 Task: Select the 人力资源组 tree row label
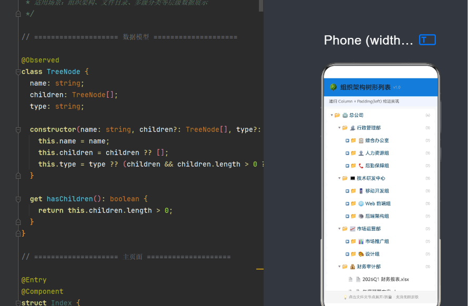tap(377, 153)
